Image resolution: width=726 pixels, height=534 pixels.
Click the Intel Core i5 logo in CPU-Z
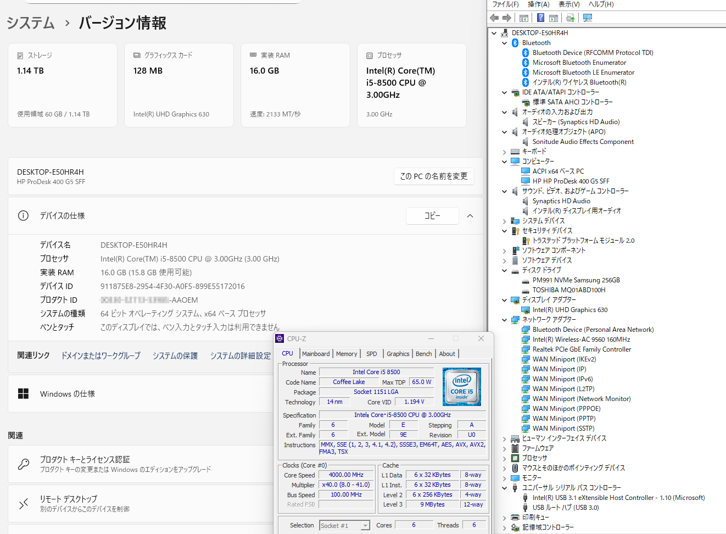coord(462,387)
